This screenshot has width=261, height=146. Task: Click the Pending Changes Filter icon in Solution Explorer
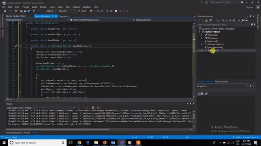(217, 21)
